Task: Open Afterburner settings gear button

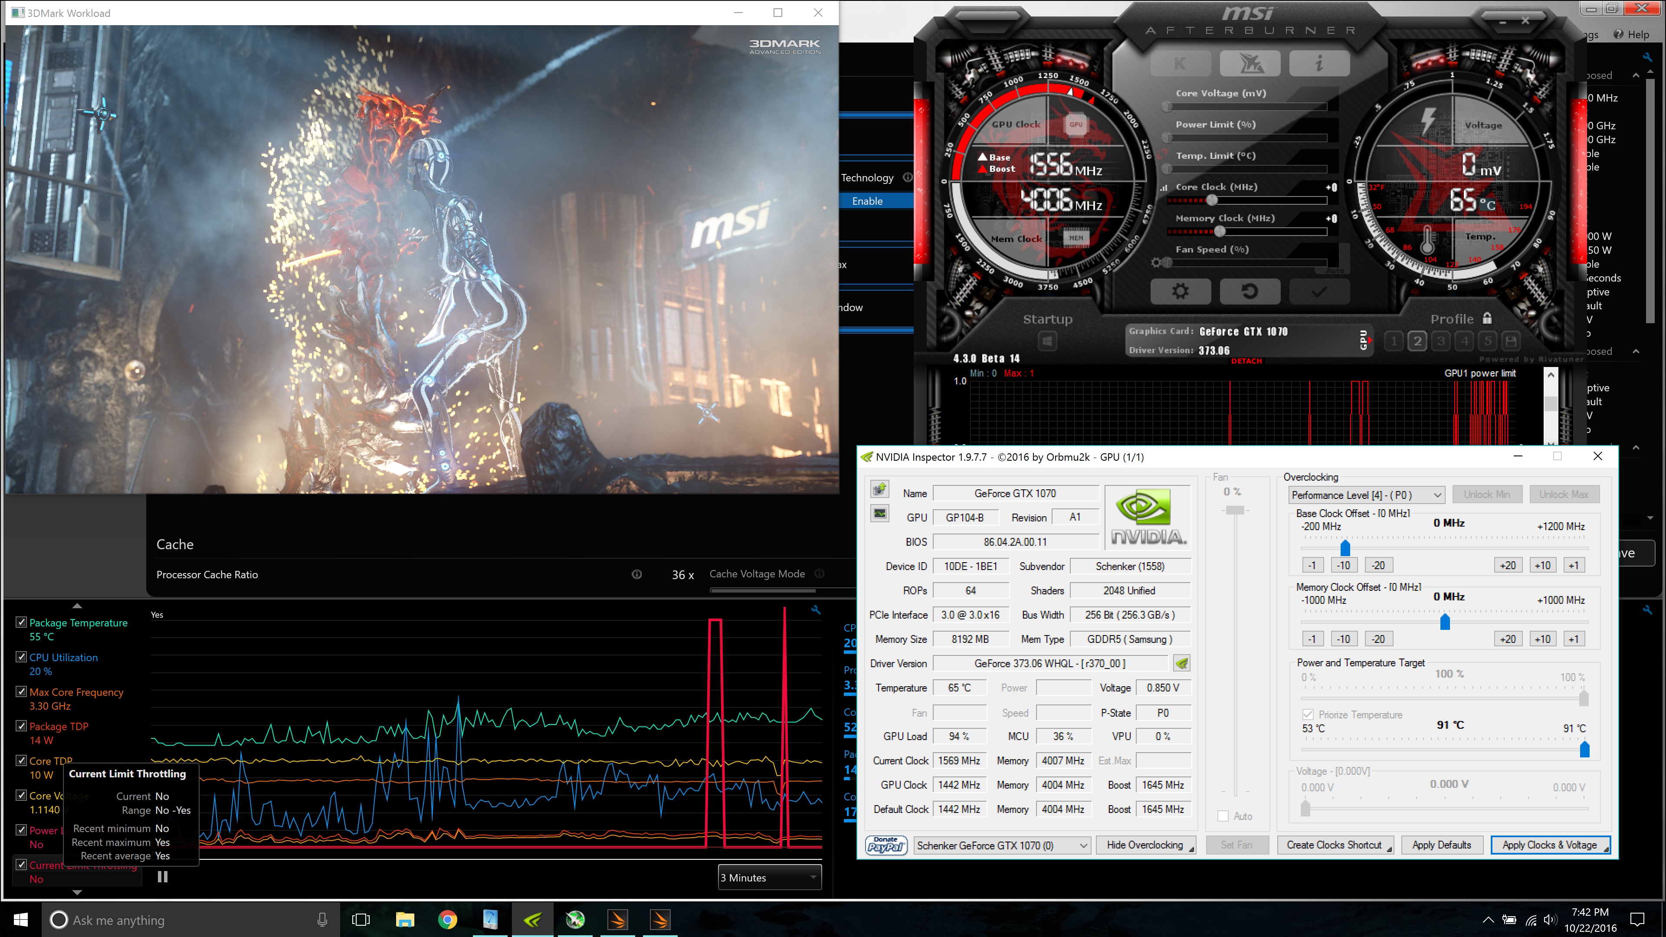Action: point(1180,292)
